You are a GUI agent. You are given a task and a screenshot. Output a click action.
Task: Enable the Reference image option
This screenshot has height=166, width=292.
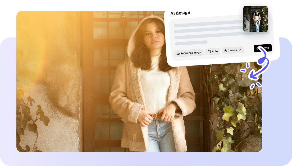point(189,53)
